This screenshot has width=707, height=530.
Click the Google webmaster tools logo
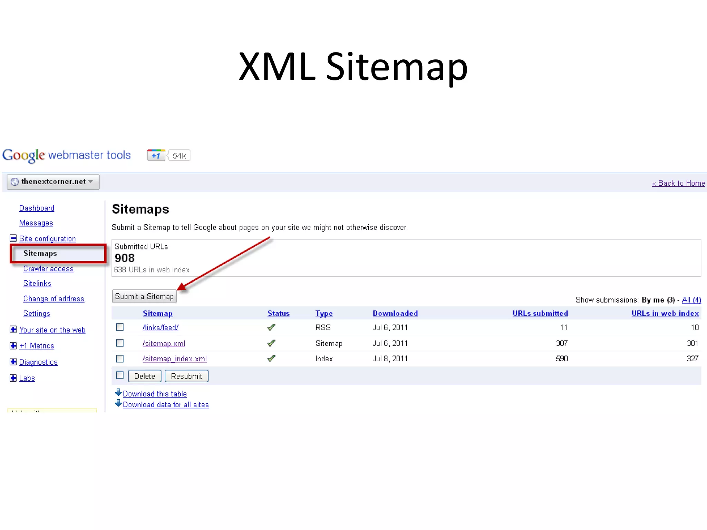66,156
